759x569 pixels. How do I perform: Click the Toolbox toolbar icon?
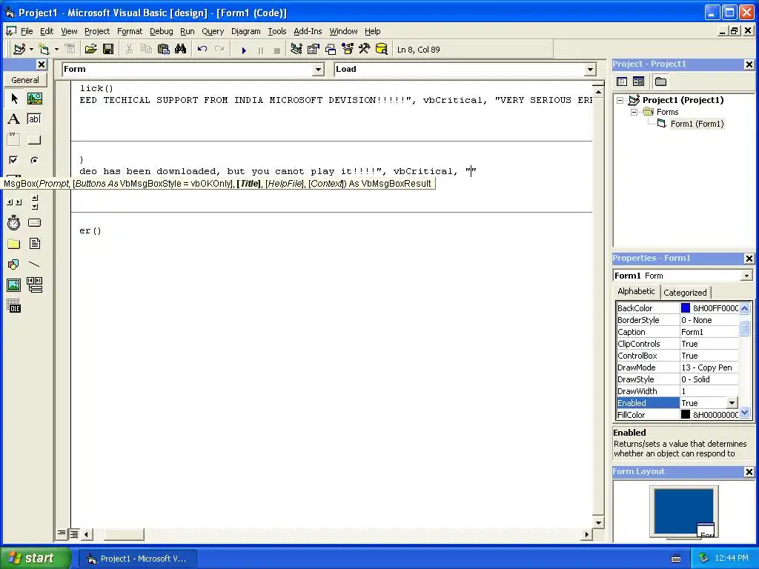[x=365, y=50]
